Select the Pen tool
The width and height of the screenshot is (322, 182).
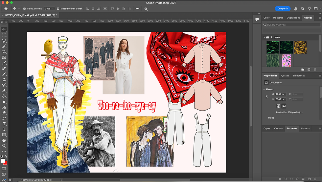coord(4,118)
